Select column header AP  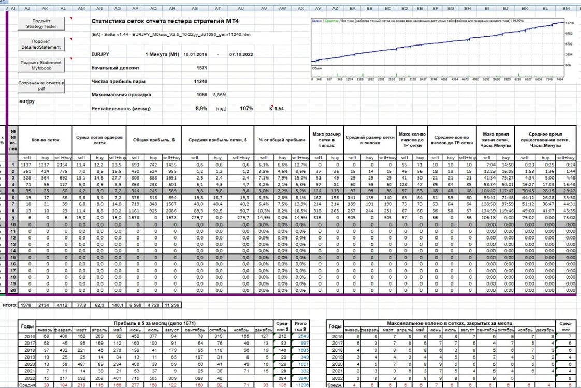coord(135,8)
